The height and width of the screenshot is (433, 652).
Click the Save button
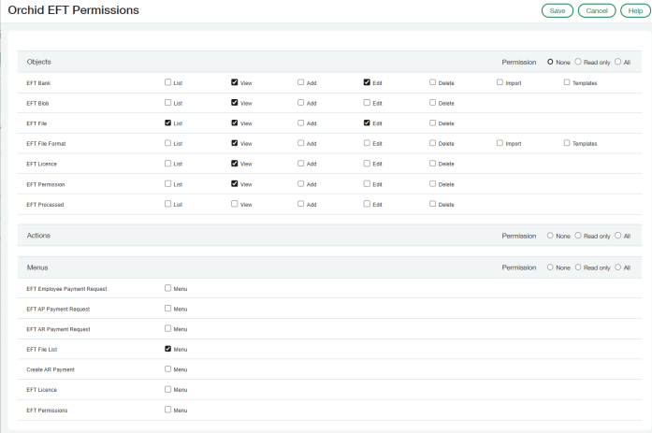coord(558,11)
